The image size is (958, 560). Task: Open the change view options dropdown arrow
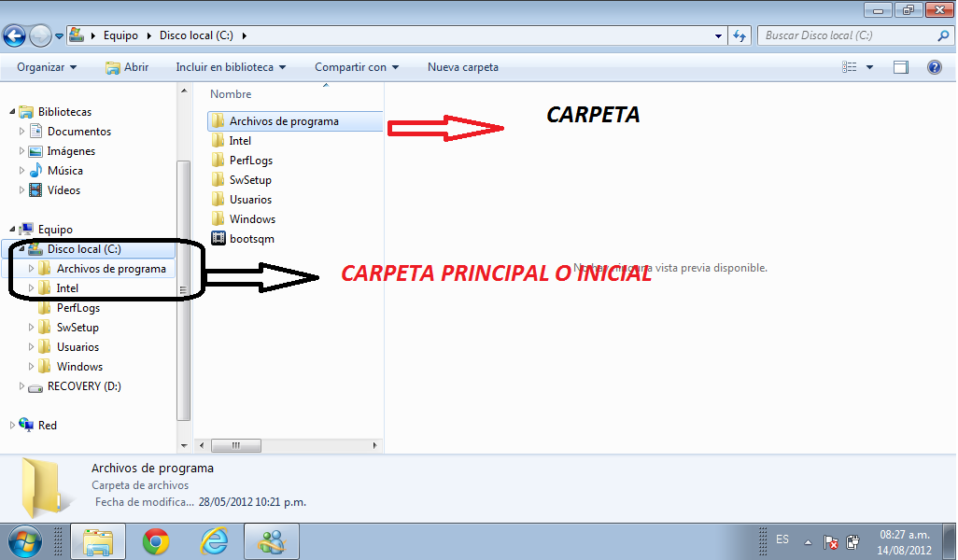pos(870,67)
